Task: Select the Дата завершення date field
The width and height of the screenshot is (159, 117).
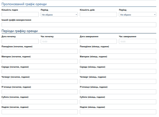Action: pyautogui.click(x=98, y=42)
